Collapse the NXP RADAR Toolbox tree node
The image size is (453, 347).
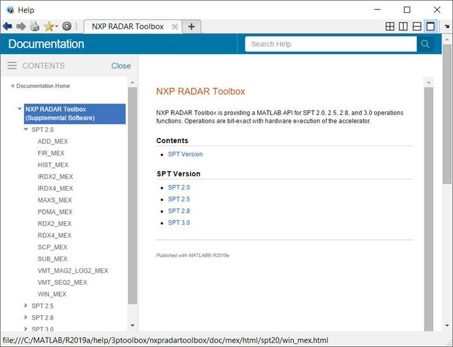click(20, 109)
